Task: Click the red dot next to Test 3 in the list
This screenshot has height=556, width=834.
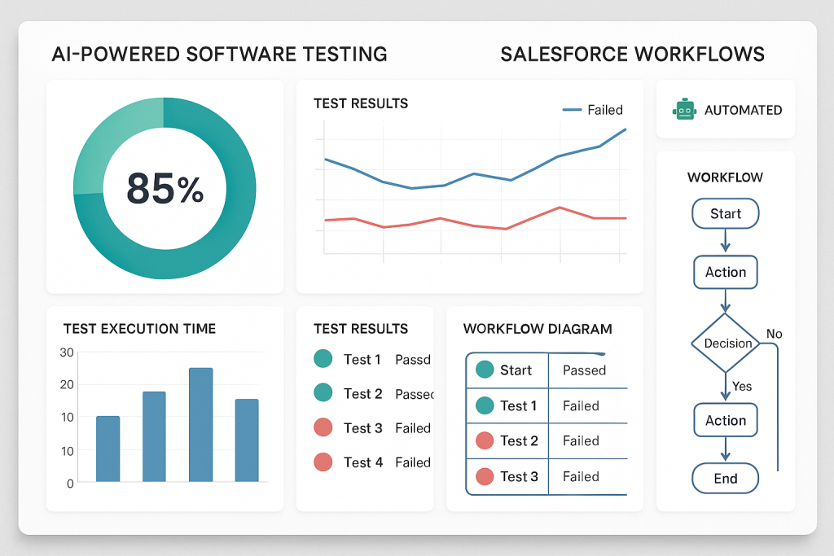Action: point(323,427)
